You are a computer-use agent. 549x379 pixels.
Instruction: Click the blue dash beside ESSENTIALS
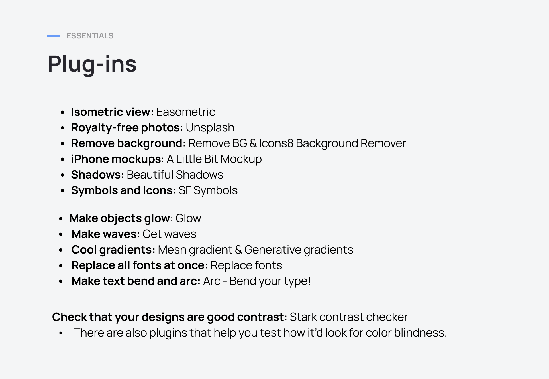[x=53, y=36]
